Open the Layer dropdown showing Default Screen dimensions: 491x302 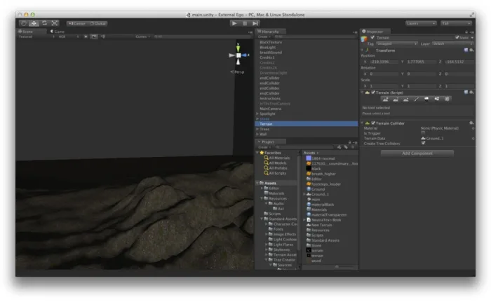(453, 44)
